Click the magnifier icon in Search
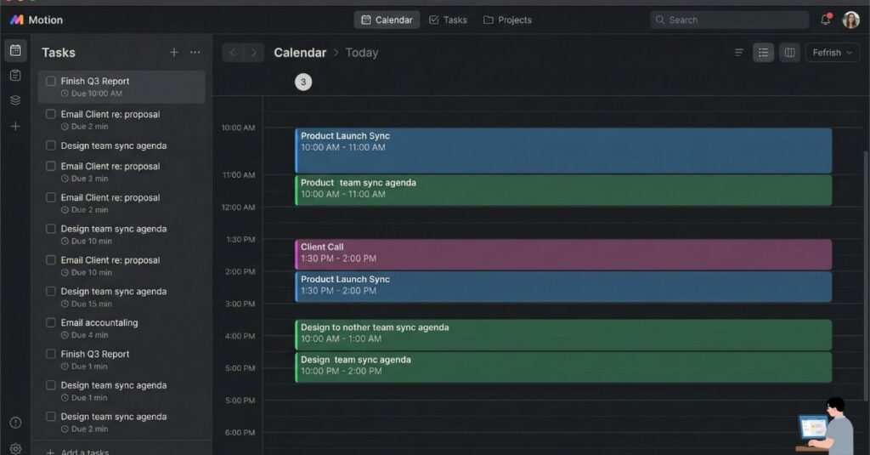This screenshot has height=455, width=870. click(659, 20)
